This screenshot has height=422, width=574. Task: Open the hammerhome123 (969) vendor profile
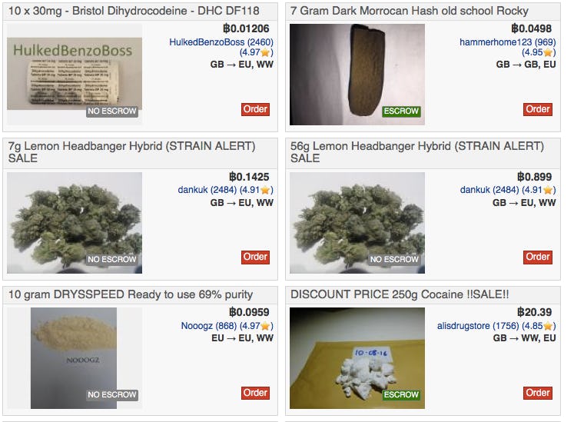507,42
